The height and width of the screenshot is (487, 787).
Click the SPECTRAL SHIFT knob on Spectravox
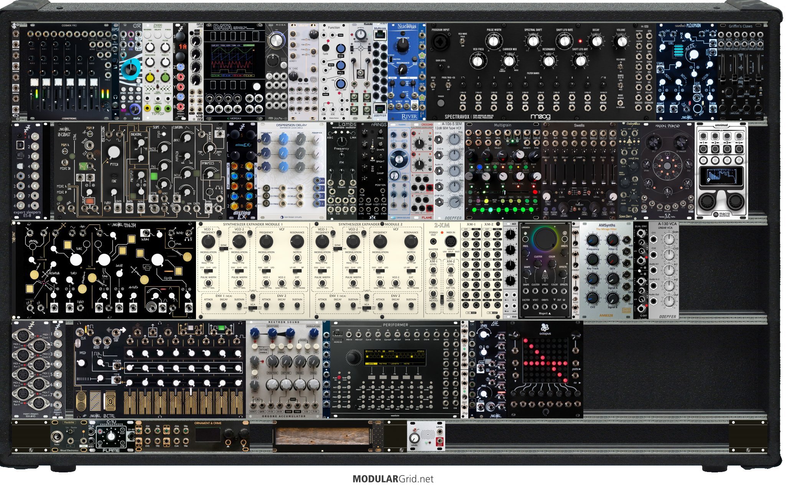pos(533,41)
